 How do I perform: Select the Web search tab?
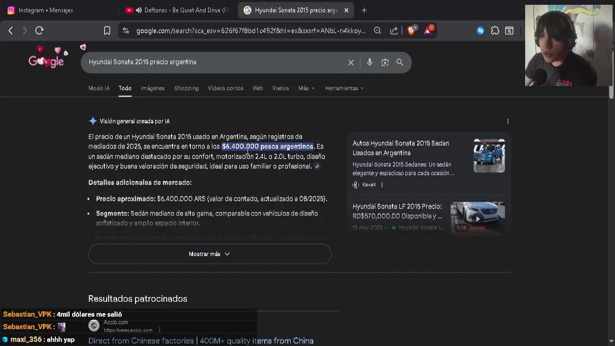coord(258,88)
